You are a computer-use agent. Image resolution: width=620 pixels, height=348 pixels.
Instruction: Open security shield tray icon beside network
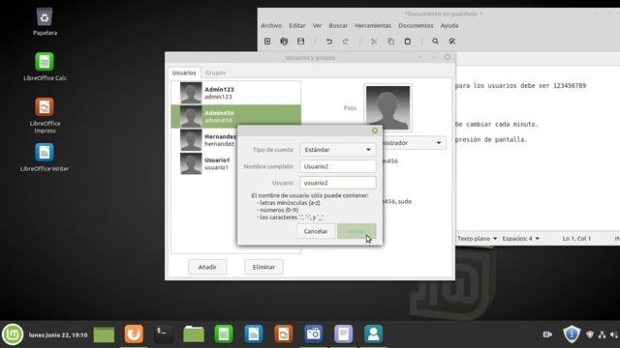click(x=590, y=334)
